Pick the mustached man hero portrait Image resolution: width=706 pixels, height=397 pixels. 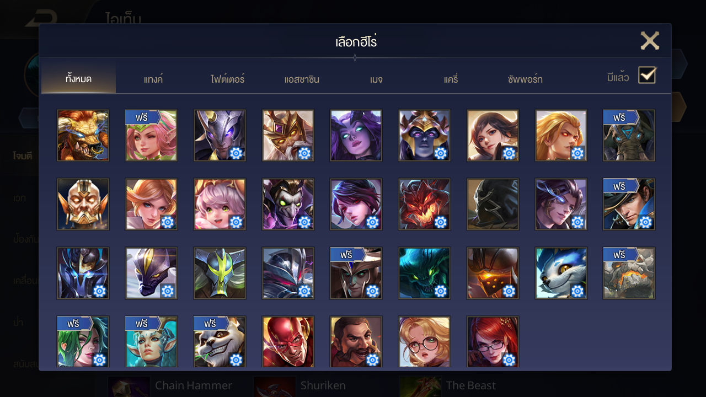[x=356, y=342]
